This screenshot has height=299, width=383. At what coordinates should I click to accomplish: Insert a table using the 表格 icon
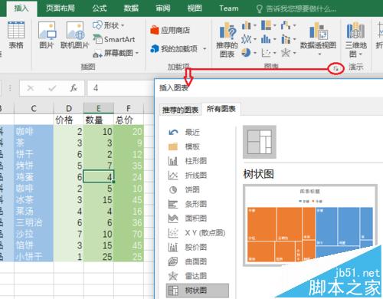(x=16, y=35)
